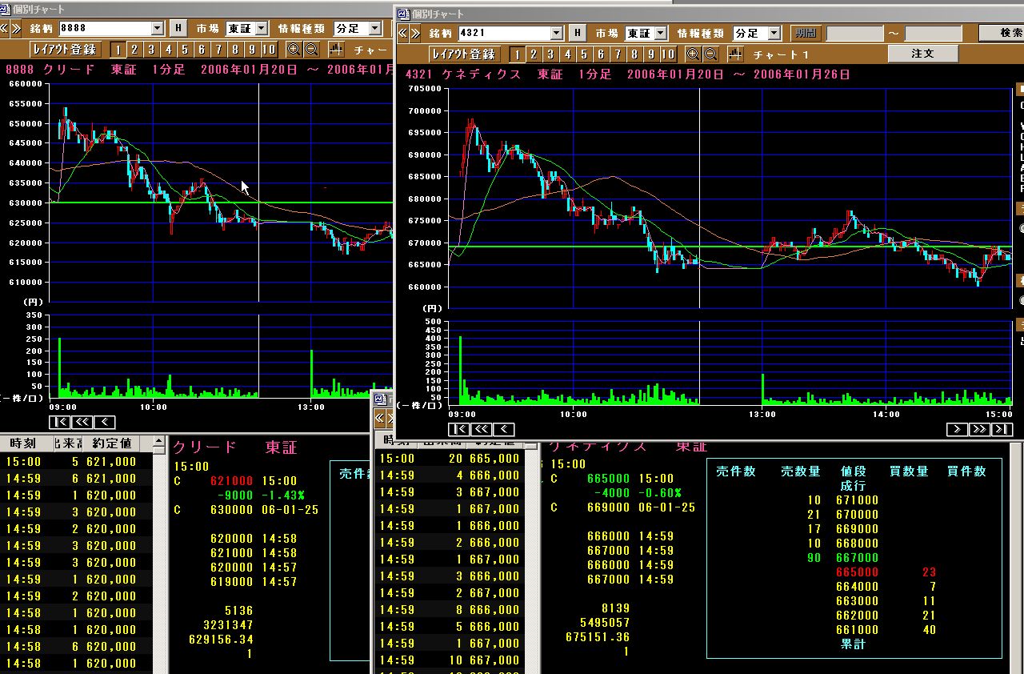Zoom out on the 4321 chart
This screenshot has height=674, width=1024.
tap(710, 54)
